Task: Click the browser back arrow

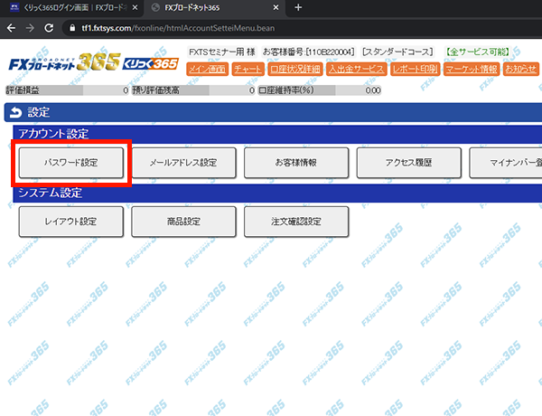Action: tap(12, 28)
